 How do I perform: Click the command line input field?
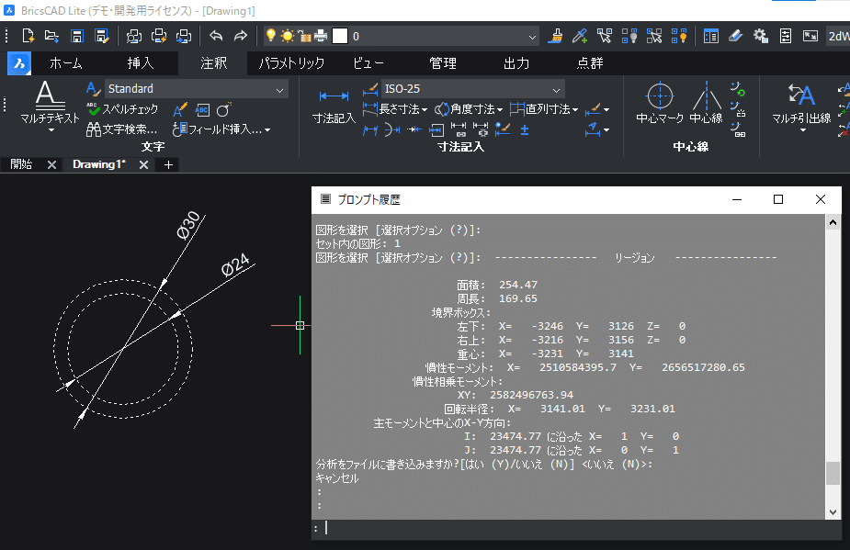tap(575, 528)
